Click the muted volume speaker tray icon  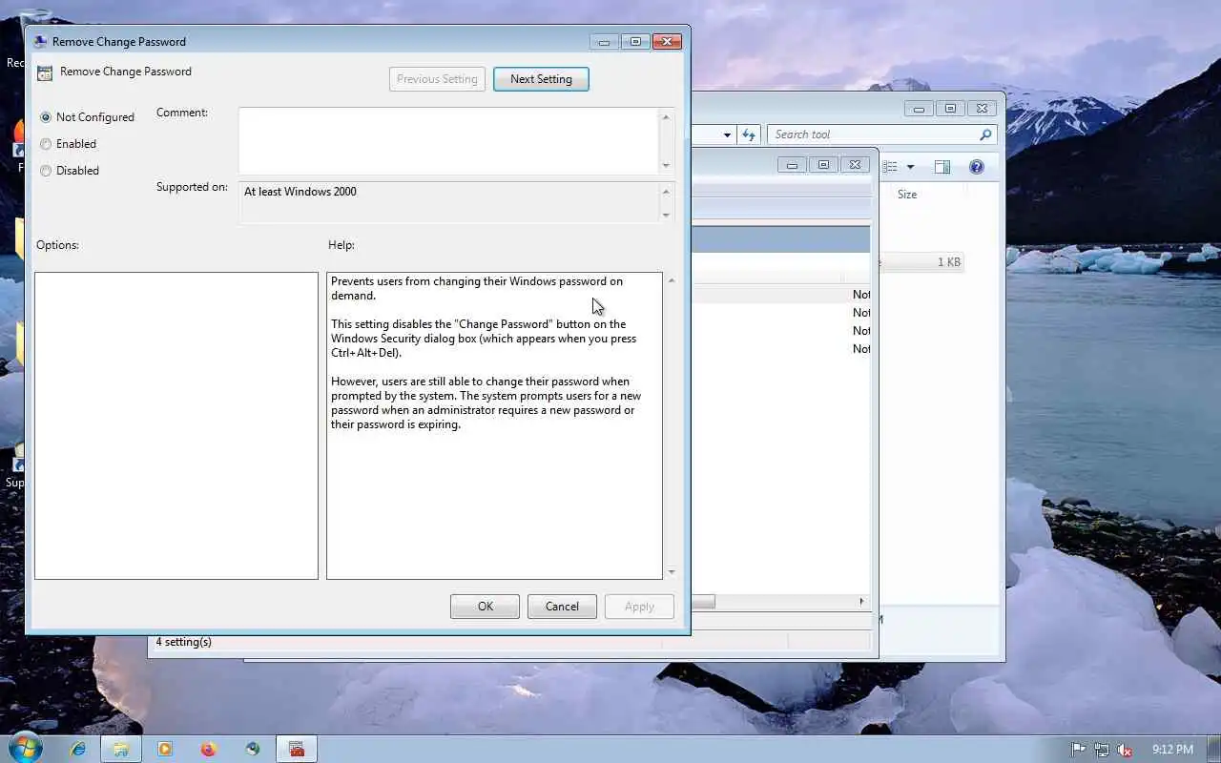pos(1125,750)
